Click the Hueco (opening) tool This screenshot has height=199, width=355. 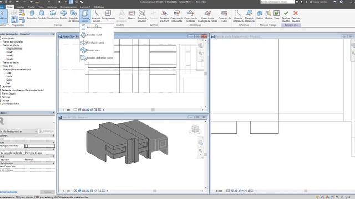pos(131,15)
